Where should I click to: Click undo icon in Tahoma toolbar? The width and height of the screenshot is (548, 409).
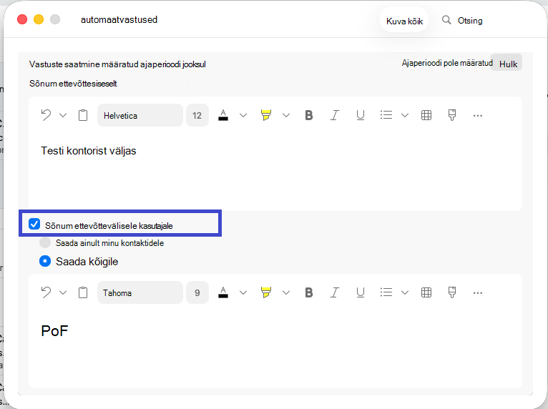point(46,292)
